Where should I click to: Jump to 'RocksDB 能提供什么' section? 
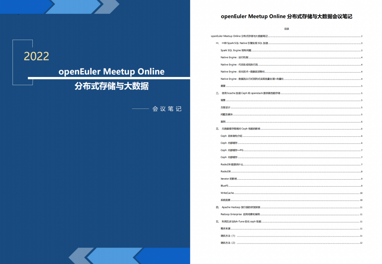point(232,165)
